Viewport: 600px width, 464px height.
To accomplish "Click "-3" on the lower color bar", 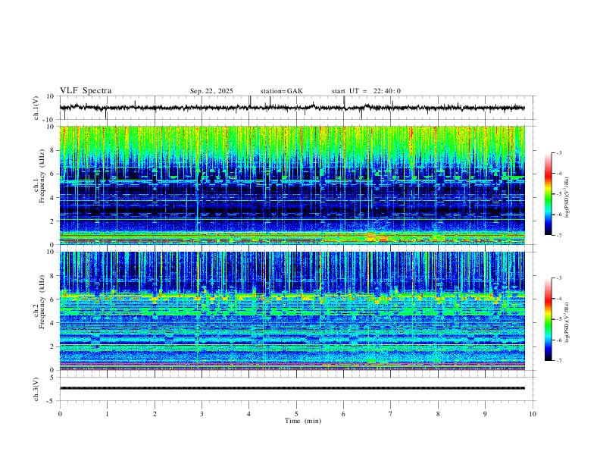I will pos(559,278).
